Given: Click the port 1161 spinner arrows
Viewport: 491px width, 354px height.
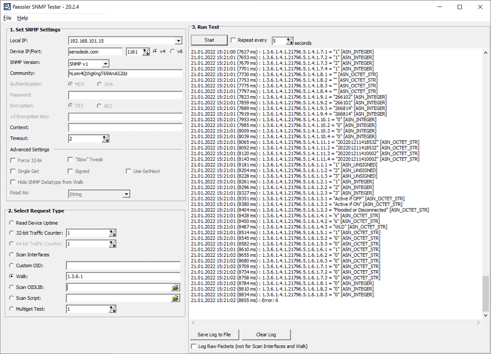Looking at the screenshot, I should [x=146, y=52].
